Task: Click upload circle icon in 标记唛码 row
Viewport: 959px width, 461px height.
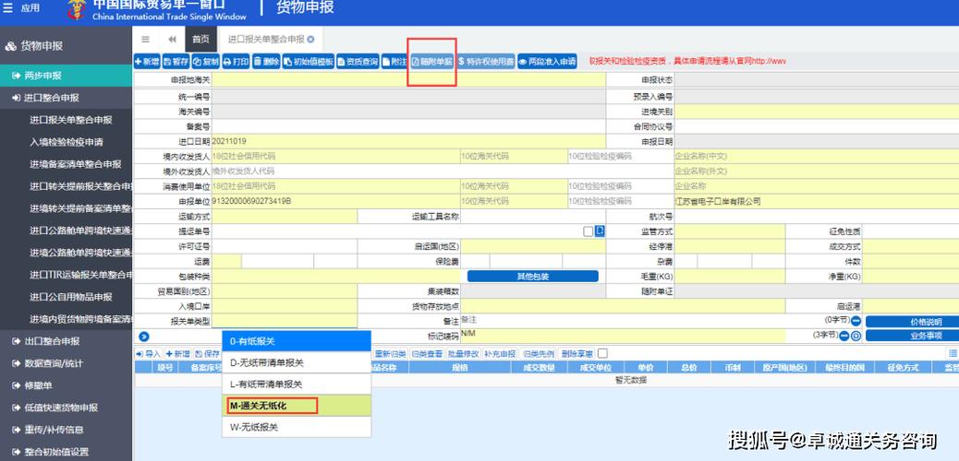Action: pos(856,336)
